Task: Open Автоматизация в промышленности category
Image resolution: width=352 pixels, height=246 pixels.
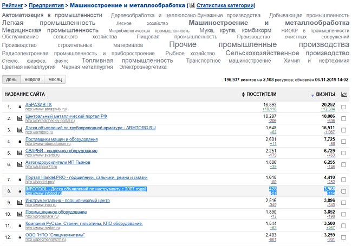Action: tap(52, 15)
